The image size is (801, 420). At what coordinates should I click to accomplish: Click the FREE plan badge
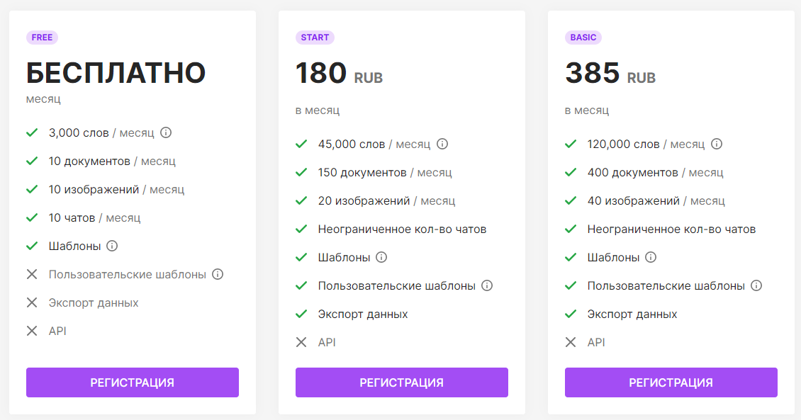[x=42, y=38]
